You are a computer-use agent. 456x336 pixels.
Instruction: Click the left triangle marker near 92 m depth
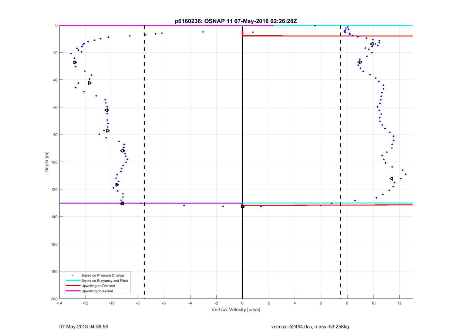(x=122, y=151)
